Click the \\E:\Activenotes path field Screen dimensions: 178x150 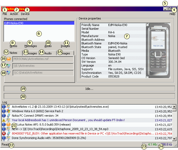(x=43, y=66)
